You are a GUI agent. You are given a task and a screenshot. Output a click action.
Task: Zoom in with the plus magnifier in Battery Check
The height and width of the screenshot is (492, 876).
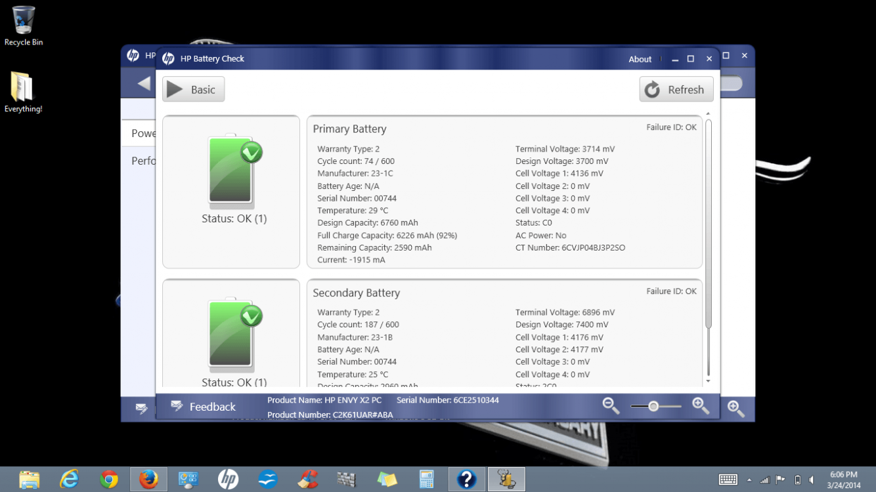701,406
